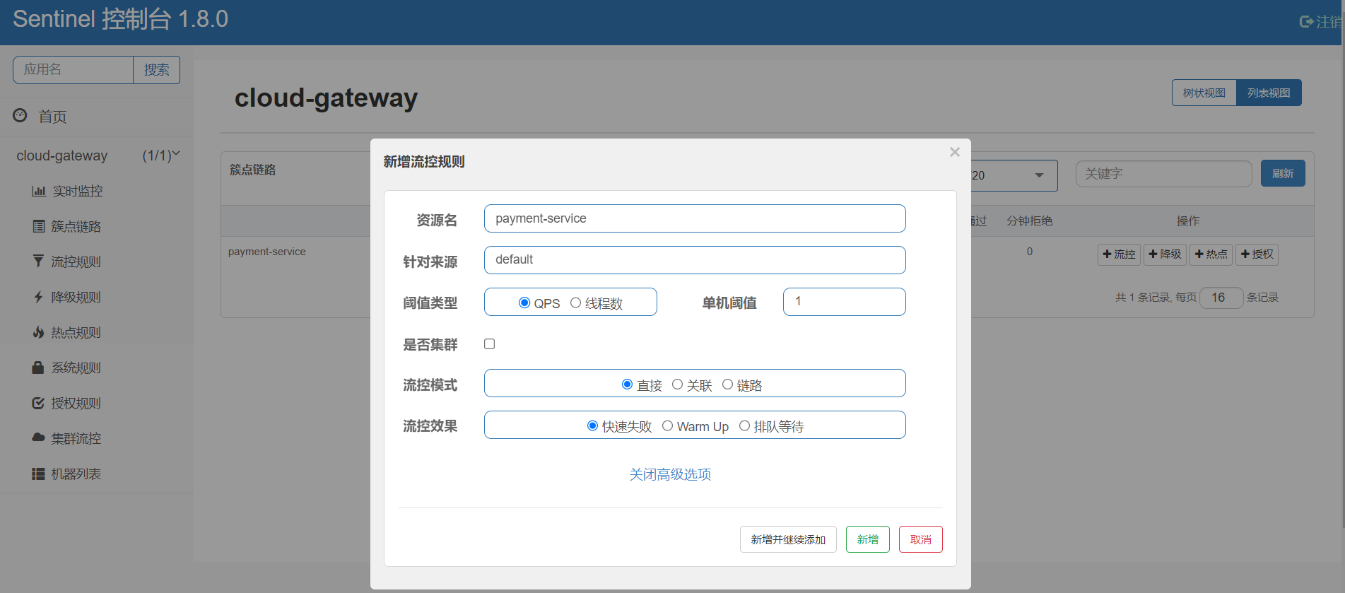Click the real-time monitoring chart icon
This screenshot has height=593, width=1345.
click(x=38, y=192)
